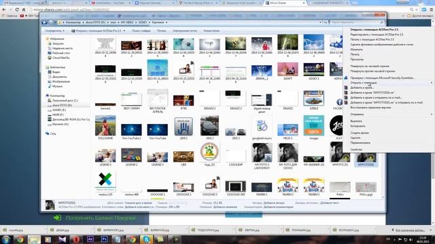The image size is (435, 244).
Task: Select the LIKE image thumbnail
Action: [184, 158]
